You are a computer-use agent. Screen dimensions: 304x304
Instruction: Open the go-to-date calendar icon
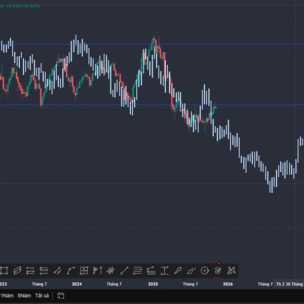(x=60, y=295)
